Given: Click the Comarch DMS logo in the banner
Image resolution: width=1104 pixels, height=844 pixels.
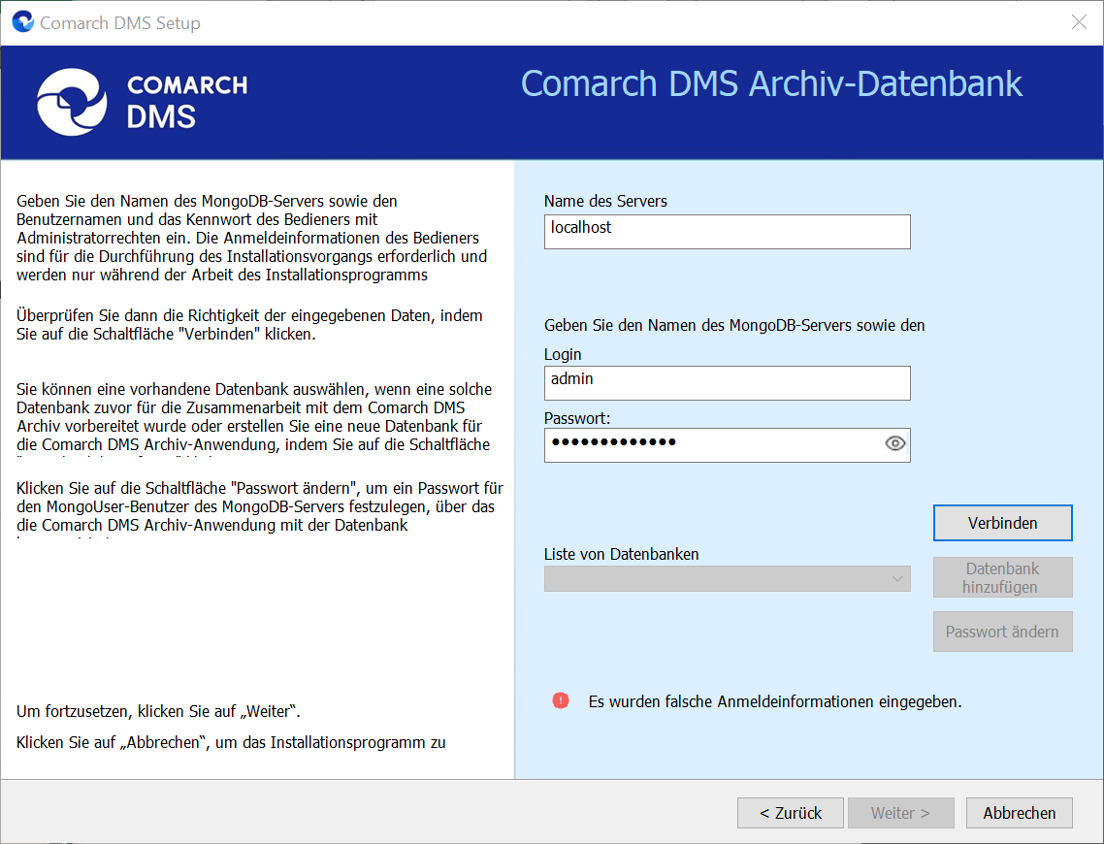Looking at the screenshot, I should 143,102.
